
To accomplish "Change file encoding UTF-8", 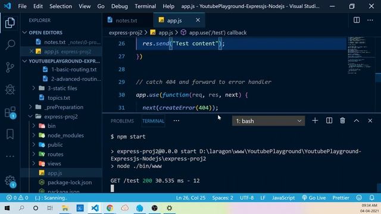I will click(x=246, y=198).
